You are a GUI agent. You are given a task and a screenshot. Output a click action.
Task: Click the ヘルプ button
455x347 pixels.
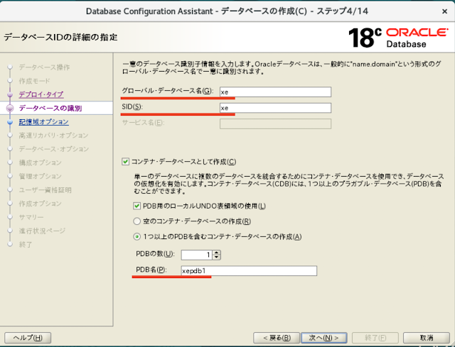pyautogui.click(x=28, y=338)
